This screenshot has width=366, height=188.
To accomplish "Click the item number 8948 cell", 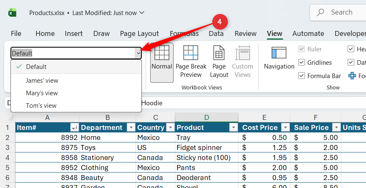I will [x=47, y=178].
